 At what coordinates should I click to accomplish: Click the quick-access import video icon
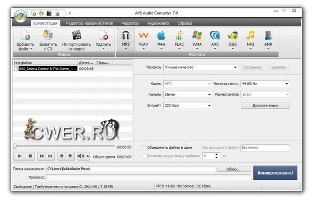(x=49, y=13)
